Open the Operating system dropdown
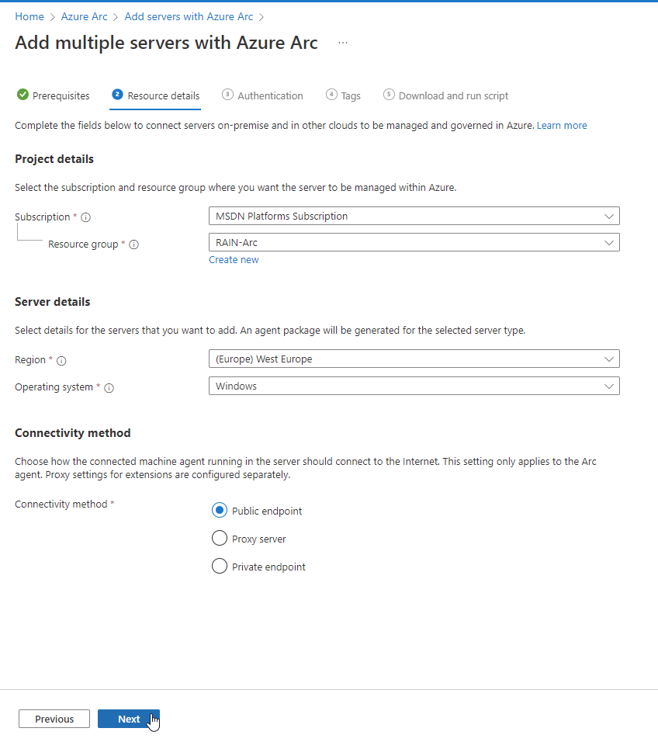The image size is (658, 742). (x=414, y=386)
